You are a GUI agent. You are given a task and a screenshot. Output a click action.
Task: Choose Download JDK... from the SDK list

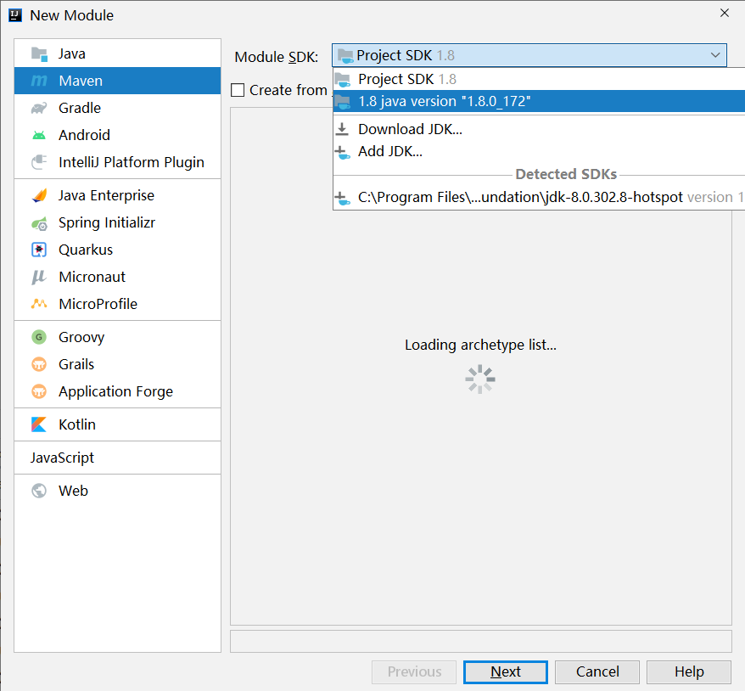[x=539, y=129]
